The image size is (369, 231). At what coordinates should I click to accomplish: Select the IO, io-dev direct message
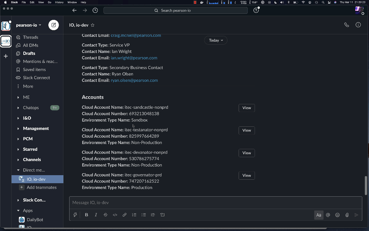pyautogui.click(x=37, y=179)
